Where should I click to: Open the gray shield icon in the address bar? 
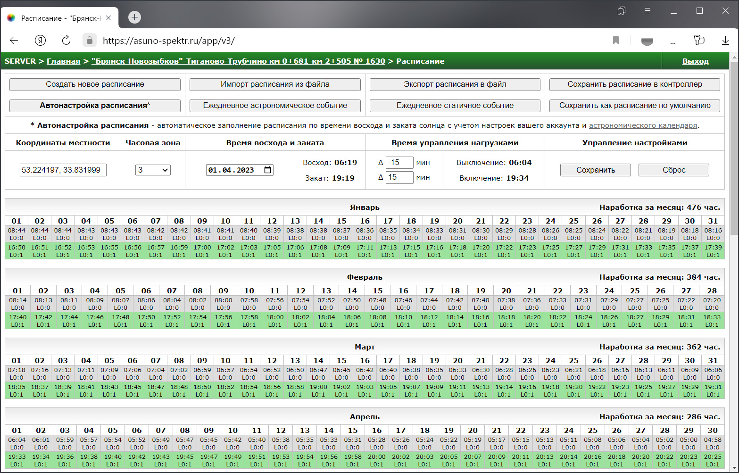(x=647, y=41)
